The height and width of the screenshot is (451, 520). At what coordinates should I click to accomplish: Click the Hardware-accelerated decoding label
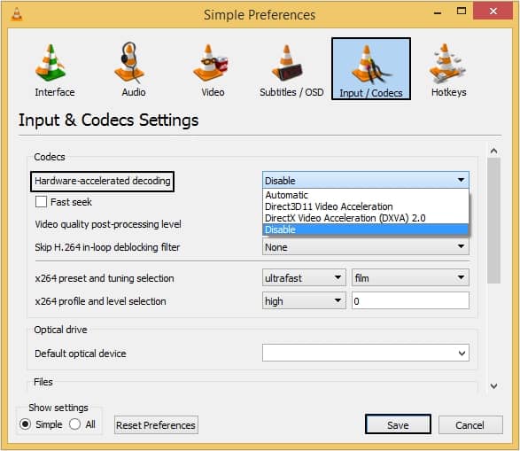103,181
